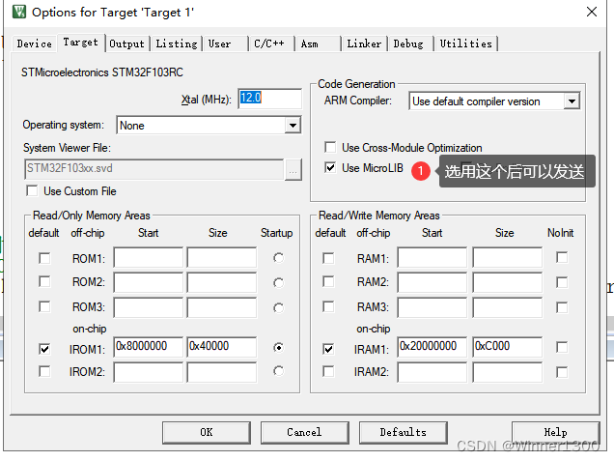Enable NoInit for IRAM2
Image resolution: width=614 pixels, height=461 pixels.
point(562,372)
